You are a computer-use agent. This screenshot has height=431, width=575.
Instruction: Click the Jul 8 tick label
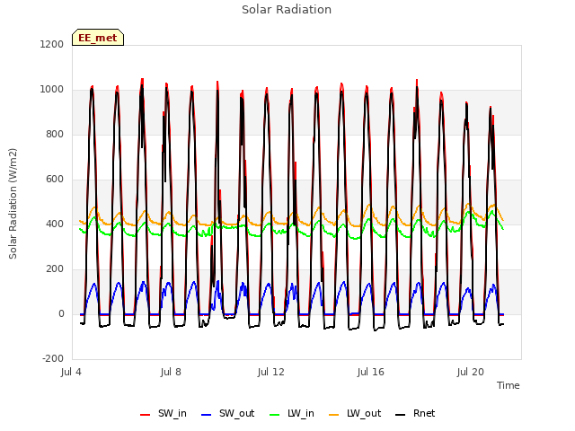point(171,372)
